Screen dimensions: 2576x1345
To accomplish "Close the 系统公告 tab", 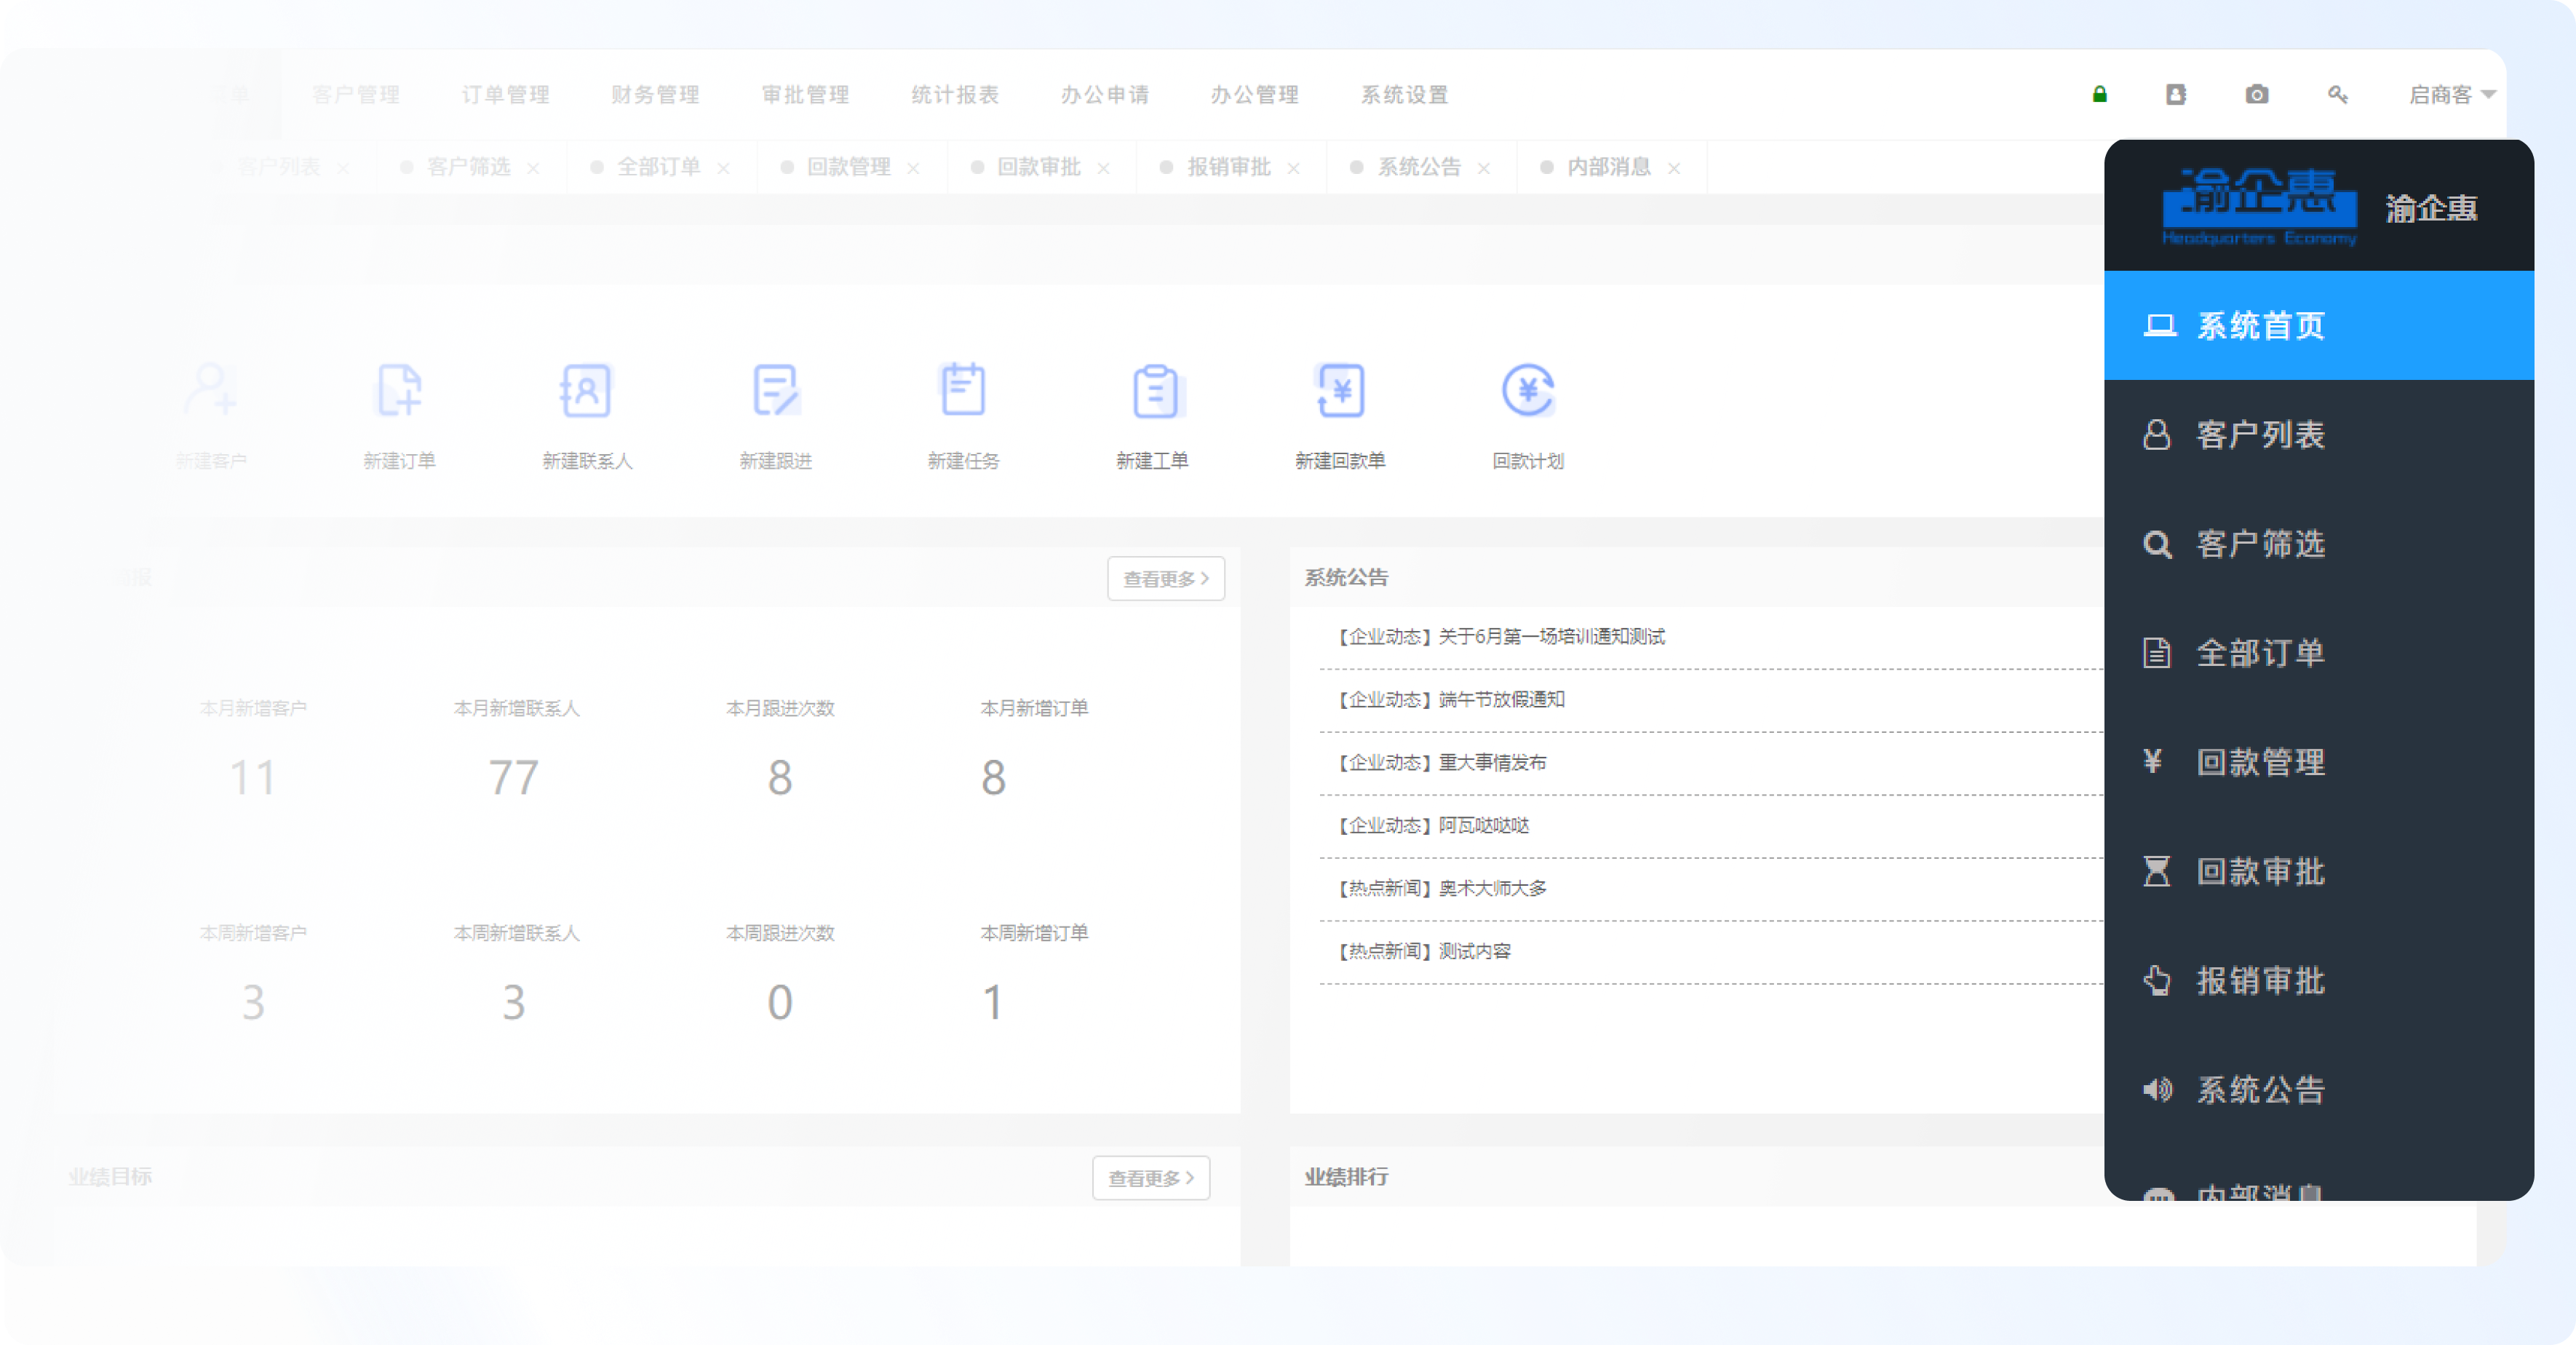I will point(1484,168).
